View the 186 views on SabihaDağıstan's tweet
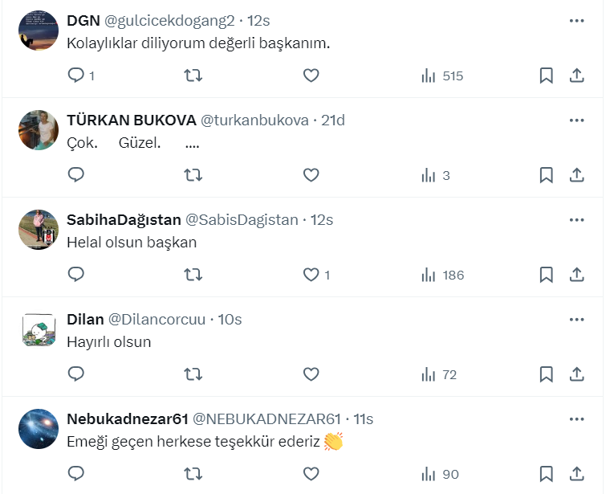 (443, 275)
